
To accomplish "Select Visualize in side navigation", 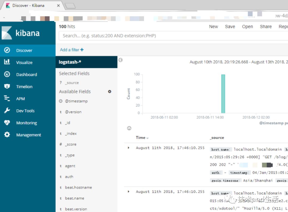I will point(28,62).
